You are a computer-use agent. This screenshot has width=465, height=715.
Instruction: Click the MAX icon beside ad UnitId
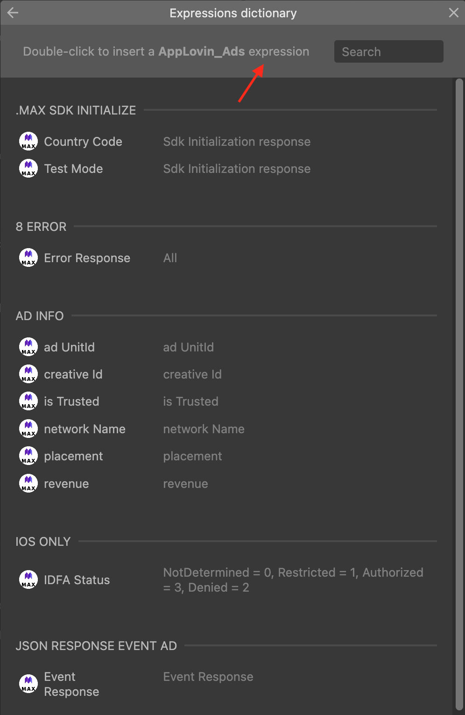28,347
